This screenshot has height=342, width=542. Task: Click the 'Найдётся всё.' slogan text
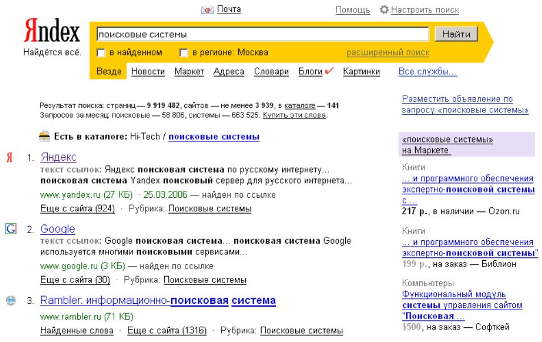(52, 52)
